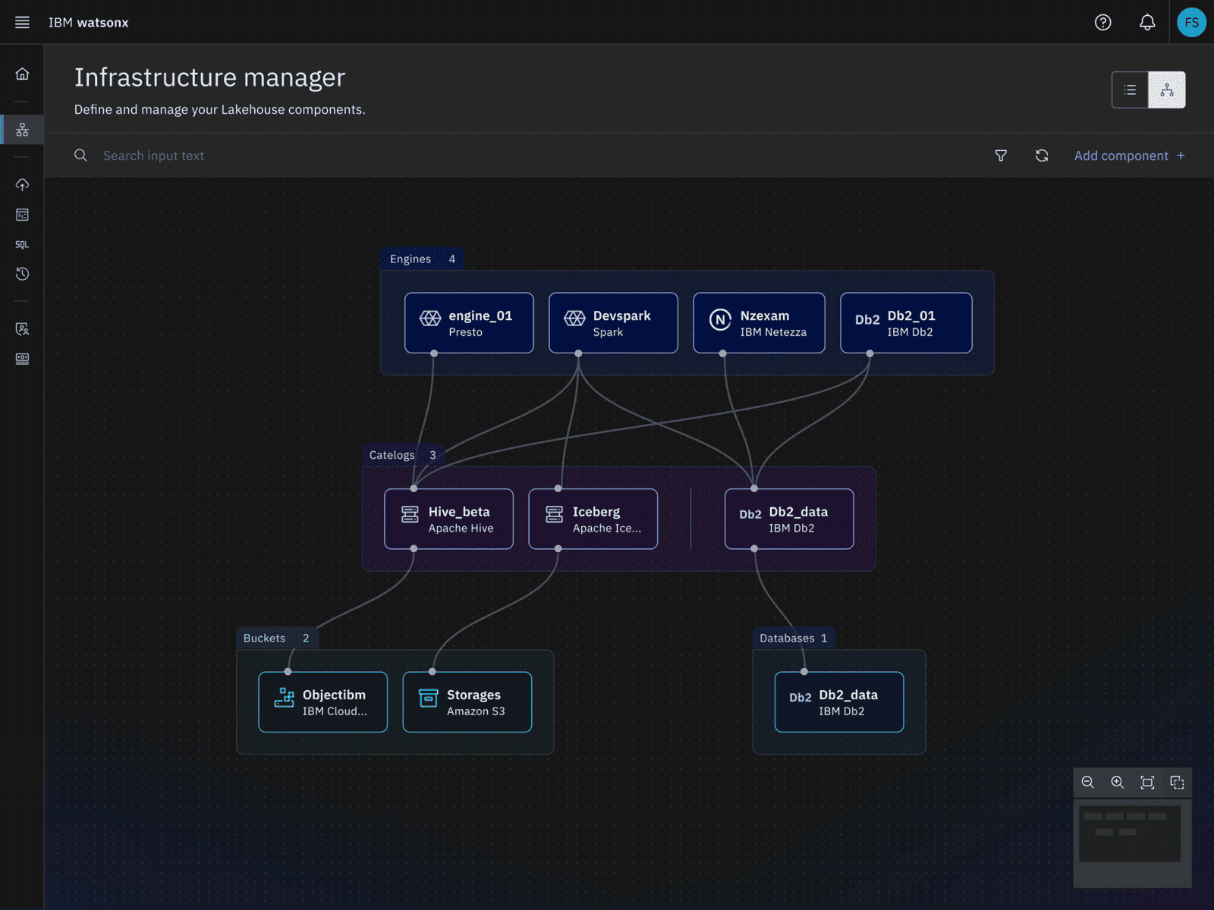Select the Db2_01 engine node
Screen dimensions: 1214x910
(x=906, y=323)
